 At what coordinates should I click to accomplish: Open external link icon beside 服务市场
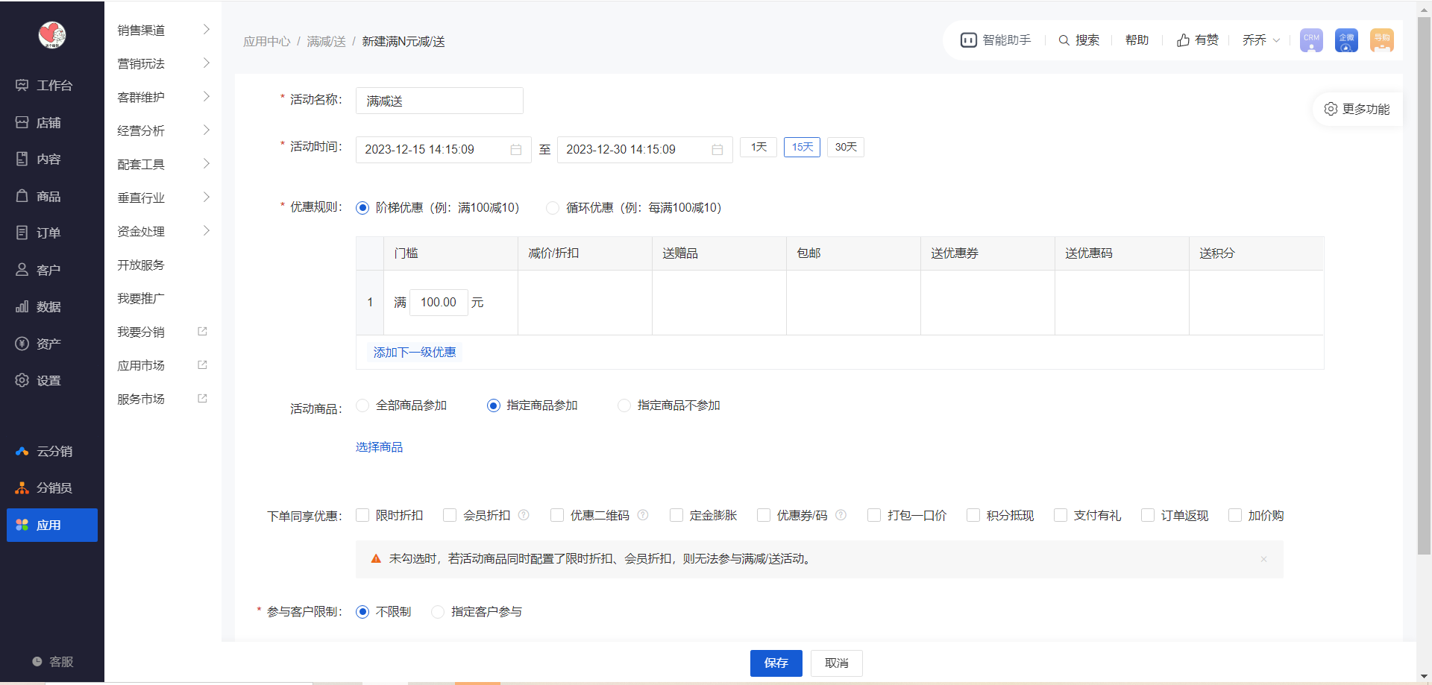coord(202,398)
